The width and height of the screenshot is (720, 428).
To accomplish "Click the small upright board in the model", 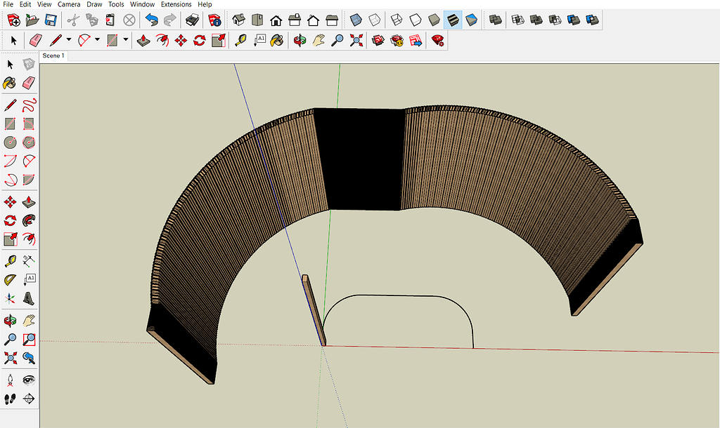I will [314, 309].
